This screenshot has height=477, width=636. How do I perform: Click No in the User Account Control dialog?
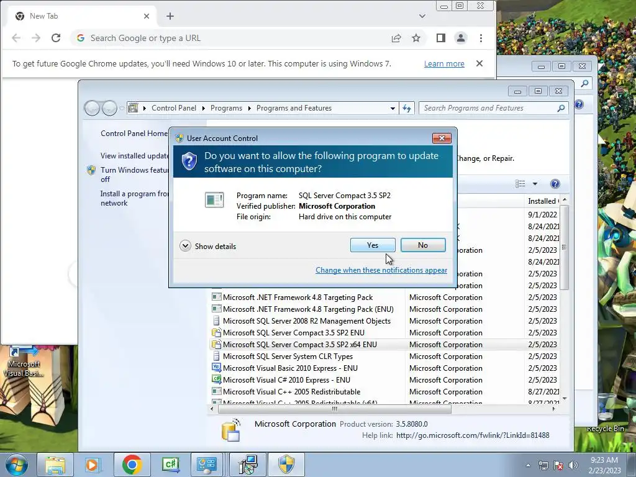click(x=422, y=245)
